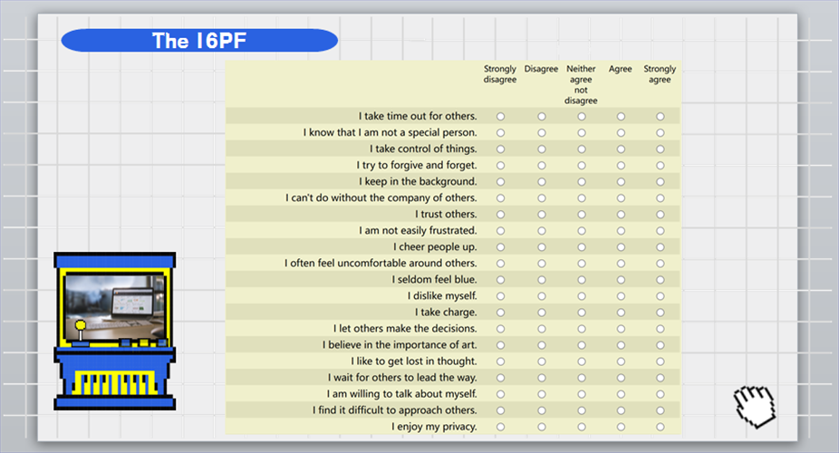Choose neutral option for 'I cheer people up'
839x453 pixels.
coord(582,247)
